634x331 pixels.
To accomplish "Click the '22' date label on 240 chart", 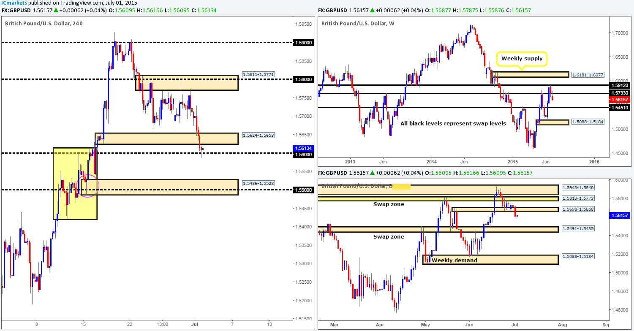I will (x=130, y=325).
